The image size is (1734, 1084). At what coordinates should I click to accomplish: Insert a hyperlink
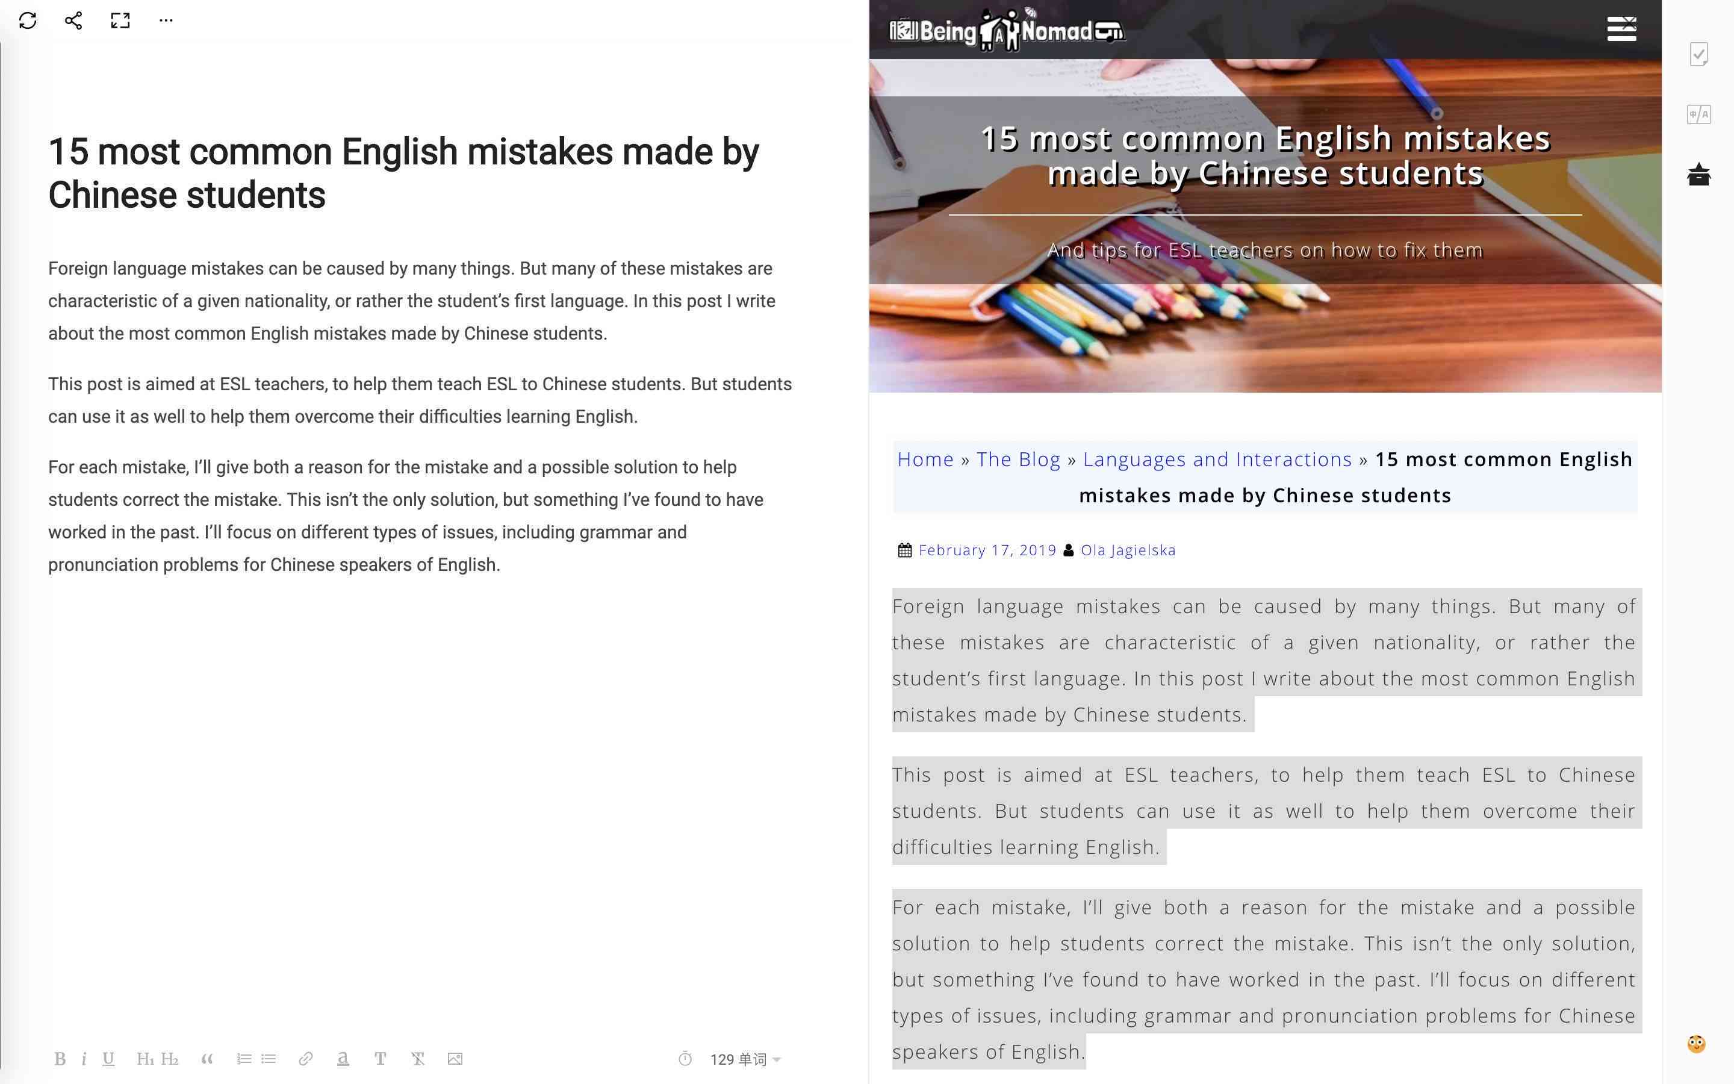tap(305, 1061)
